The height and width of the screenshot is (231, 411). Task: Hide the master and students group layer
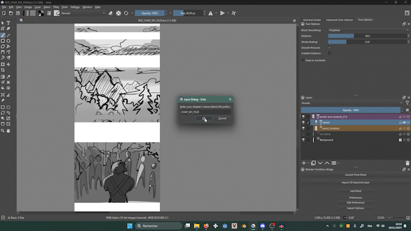tap(303, 117)
